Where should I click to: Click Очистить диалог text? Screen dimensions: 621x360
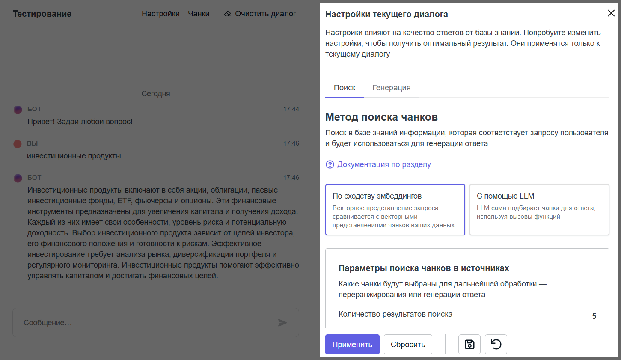click(x=265, y=14)
